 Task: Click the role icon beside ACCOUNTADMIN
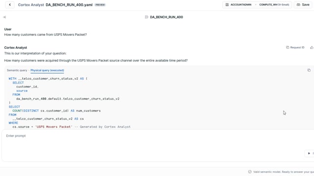coord(227,5)
